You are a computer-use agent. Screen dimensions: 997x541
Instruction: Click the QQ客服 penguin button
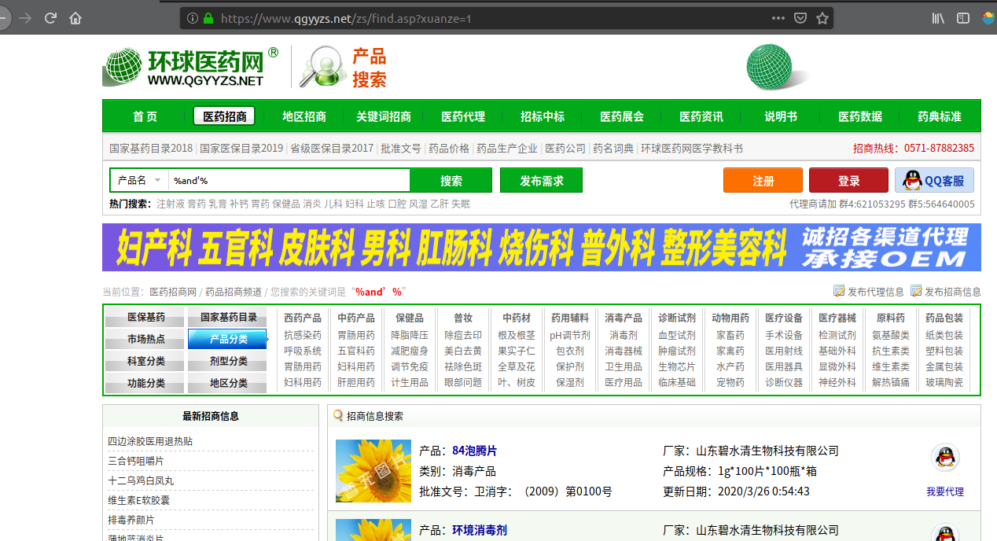934,180
